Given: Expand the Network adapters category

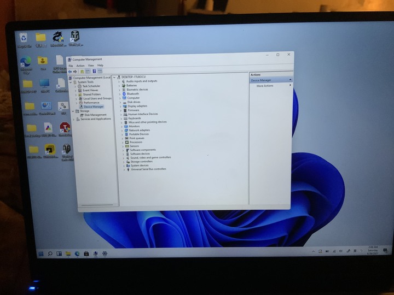Looking at the screenshot, I should point(122,131).
